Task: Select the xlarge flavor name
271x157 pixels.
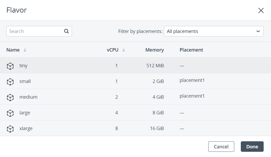Action: click(26, 128)
